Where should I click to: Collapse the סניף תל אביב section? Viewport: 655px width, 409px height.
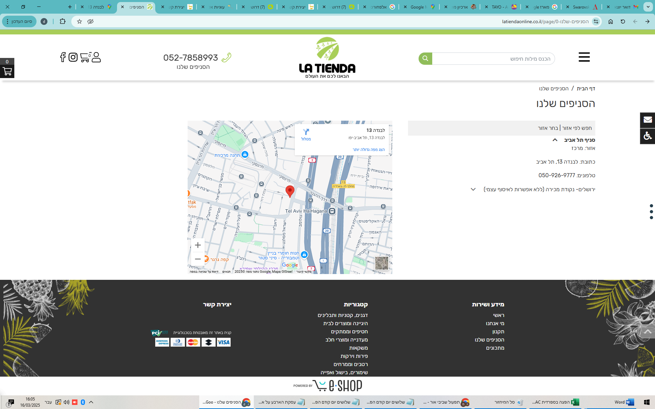tap(555, 140)
